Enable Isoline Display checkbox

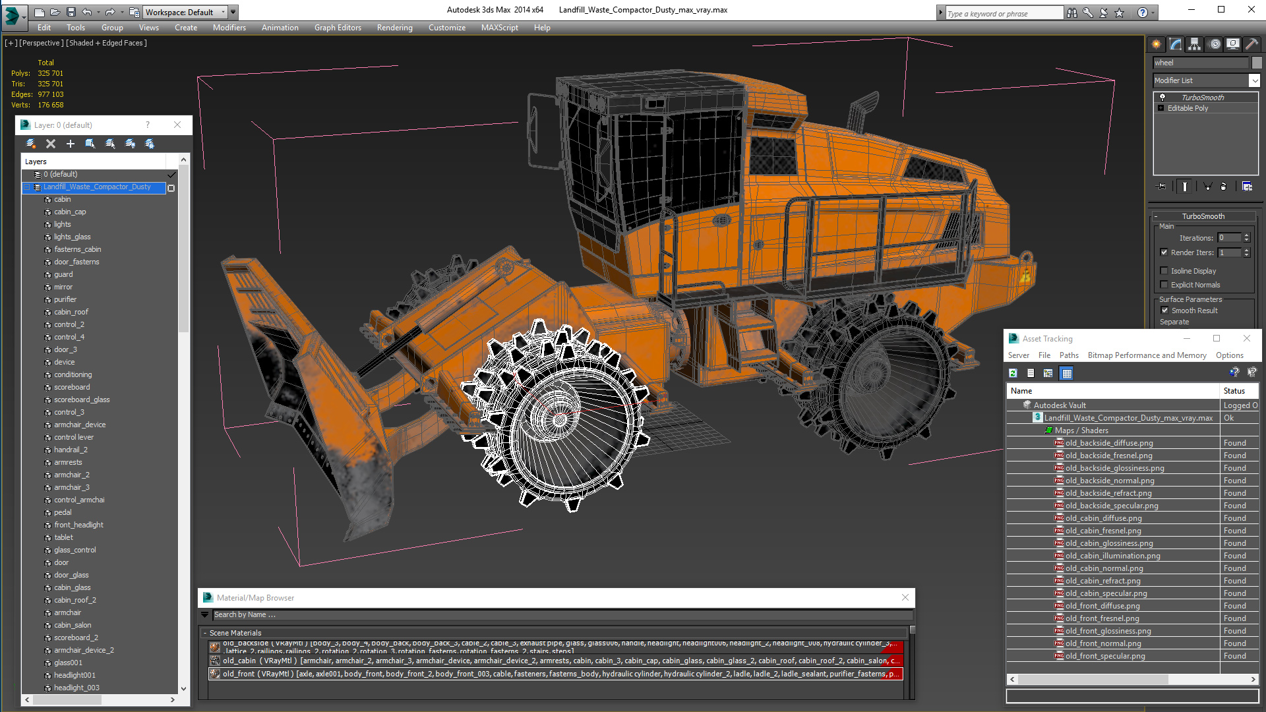click(1164, 271)
